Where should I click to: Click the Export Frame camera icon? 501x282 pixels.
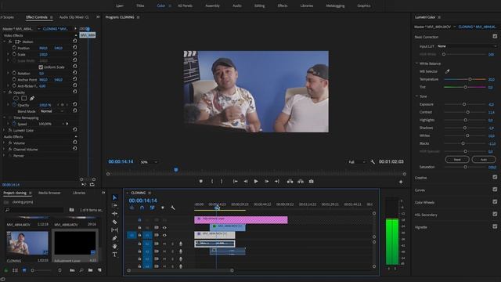point(312,181)
